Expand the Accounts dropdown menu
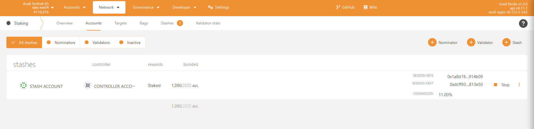Image resolution: width=534 pixels, height=129 pixels. [x=74, y=8]
